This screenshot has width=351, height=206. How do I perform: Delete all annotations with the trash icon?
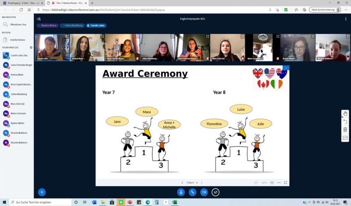[x=345, y=130]
